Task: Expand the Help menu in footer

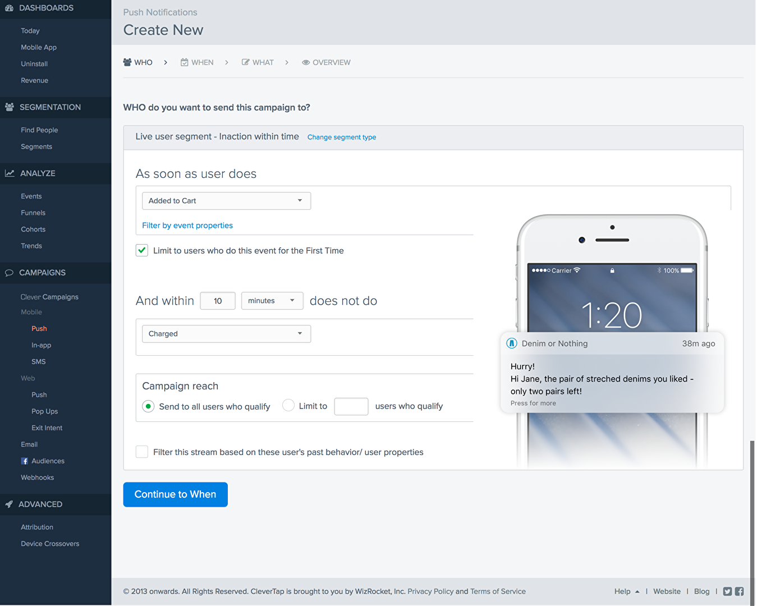Action: (627, 591)
